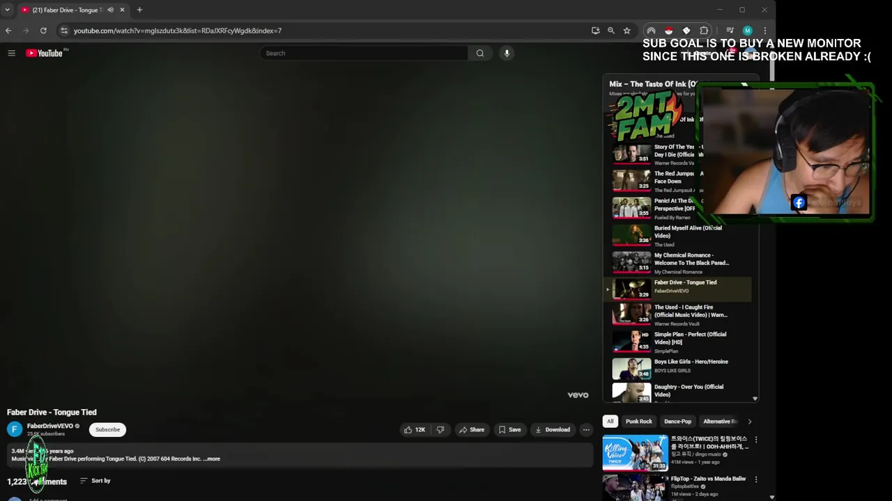
Task: Play Panic! At The Disco playlist item
Action: [677, 207]
